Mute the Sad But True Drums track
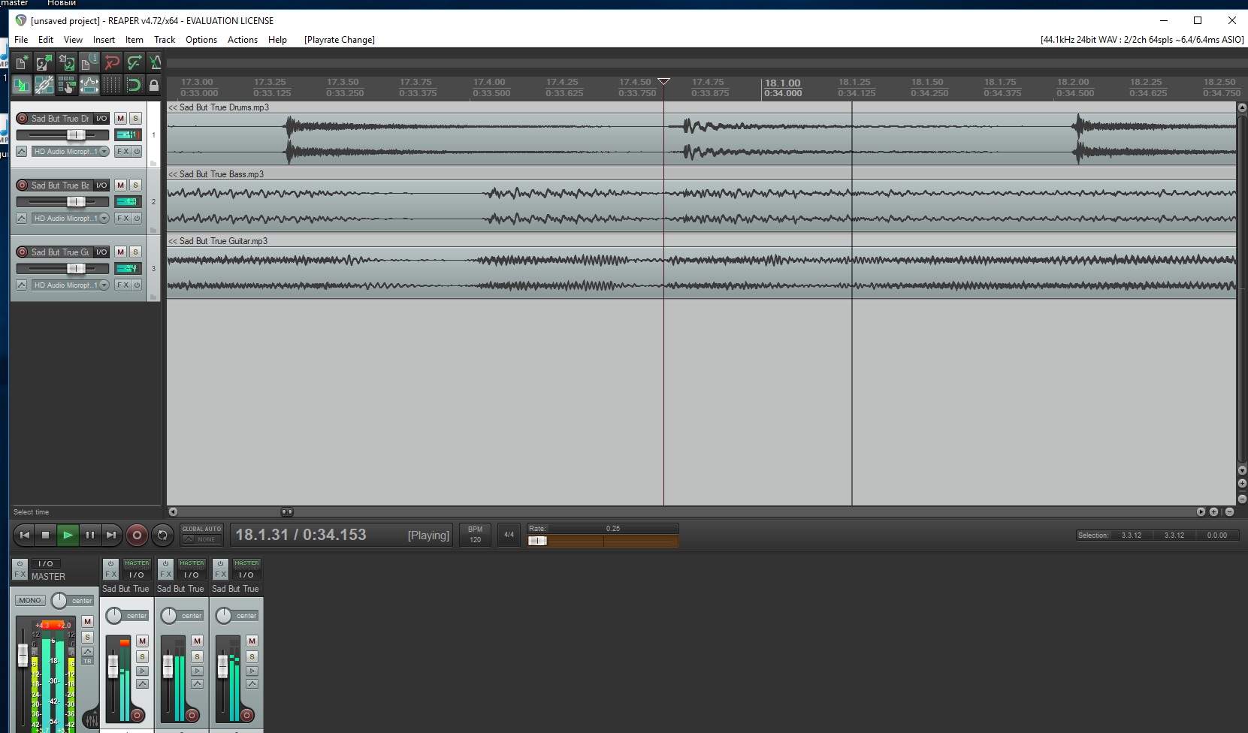The image size is (1248, 733). click(x=120, y=119)
